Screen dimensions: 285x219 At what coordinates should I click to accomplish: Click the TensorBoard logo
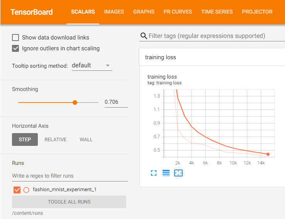tap(32, 12)
